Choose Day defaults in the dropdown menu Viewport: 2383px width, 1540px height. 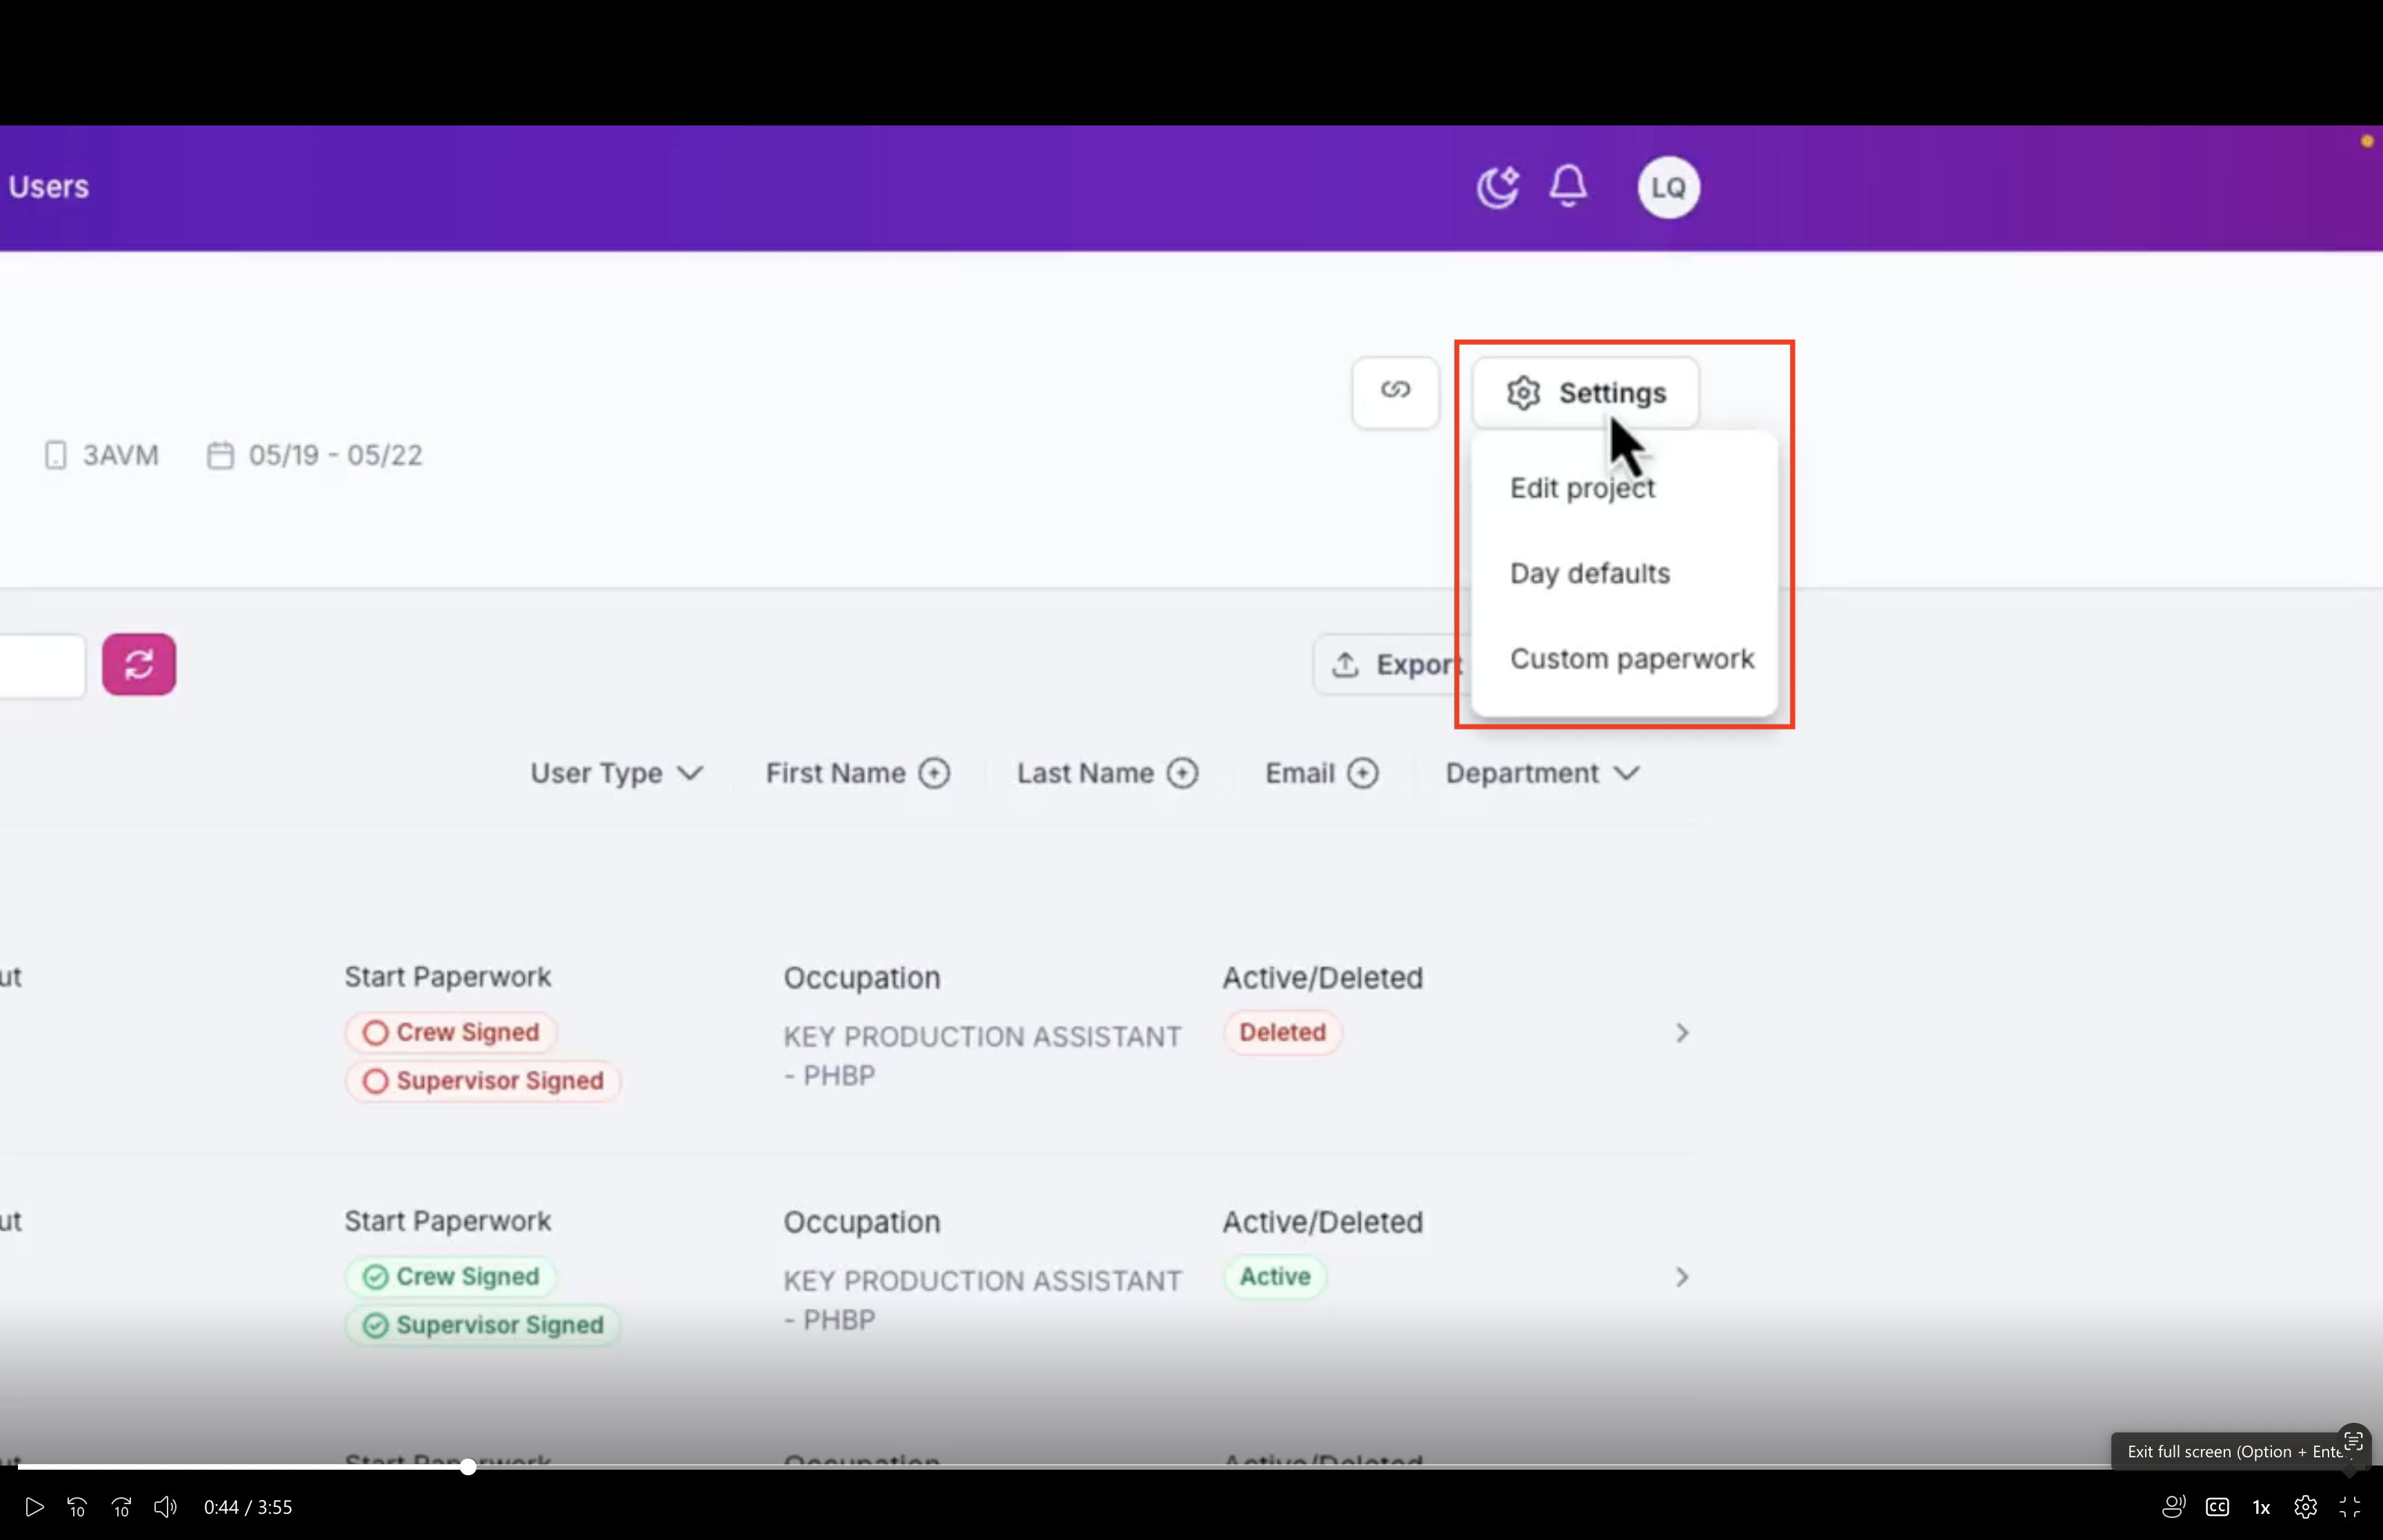[x=1589, y=573]
